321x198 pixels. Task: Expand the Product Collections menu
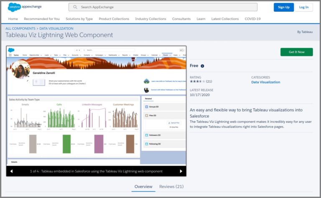(114, 19)
